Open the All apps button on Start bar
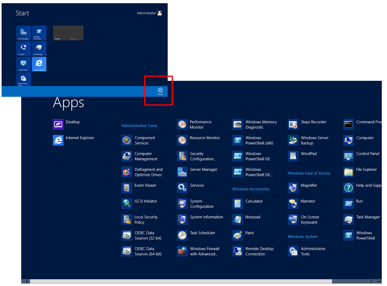 point(160,91)
